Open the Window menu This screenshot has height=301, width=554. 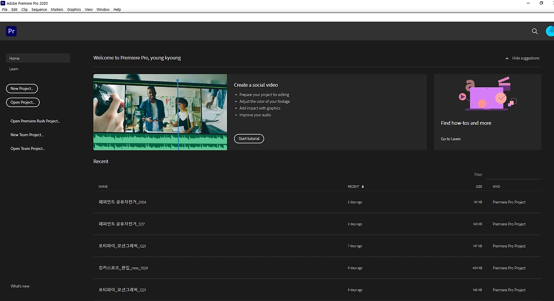coord(103,10)
